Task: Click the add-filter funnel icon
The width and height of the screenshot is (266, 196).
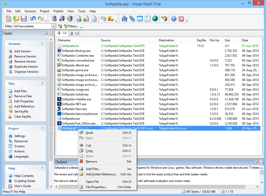Action: 60,26
